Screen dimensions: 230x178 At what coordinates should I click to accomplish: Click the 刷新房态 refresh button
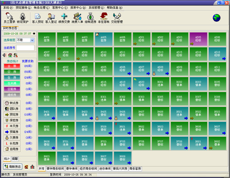point(13,166)
